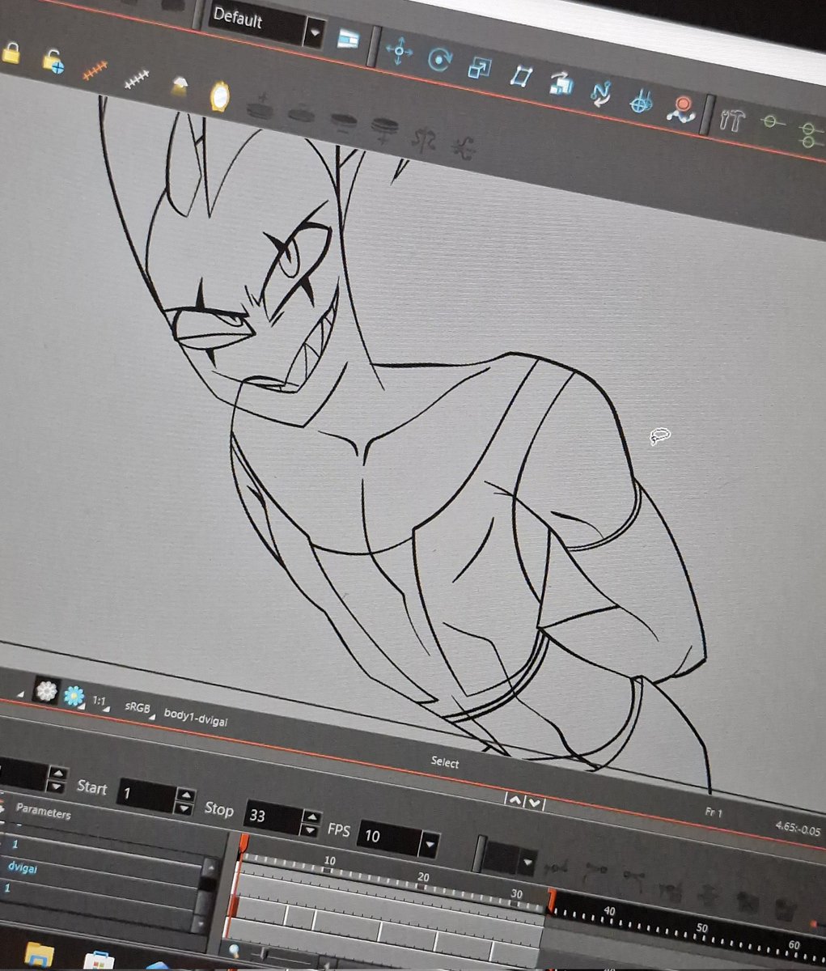Click the green double-slider icon at the toolbar edge
826x971 pixels.
(x=810, y=134)
